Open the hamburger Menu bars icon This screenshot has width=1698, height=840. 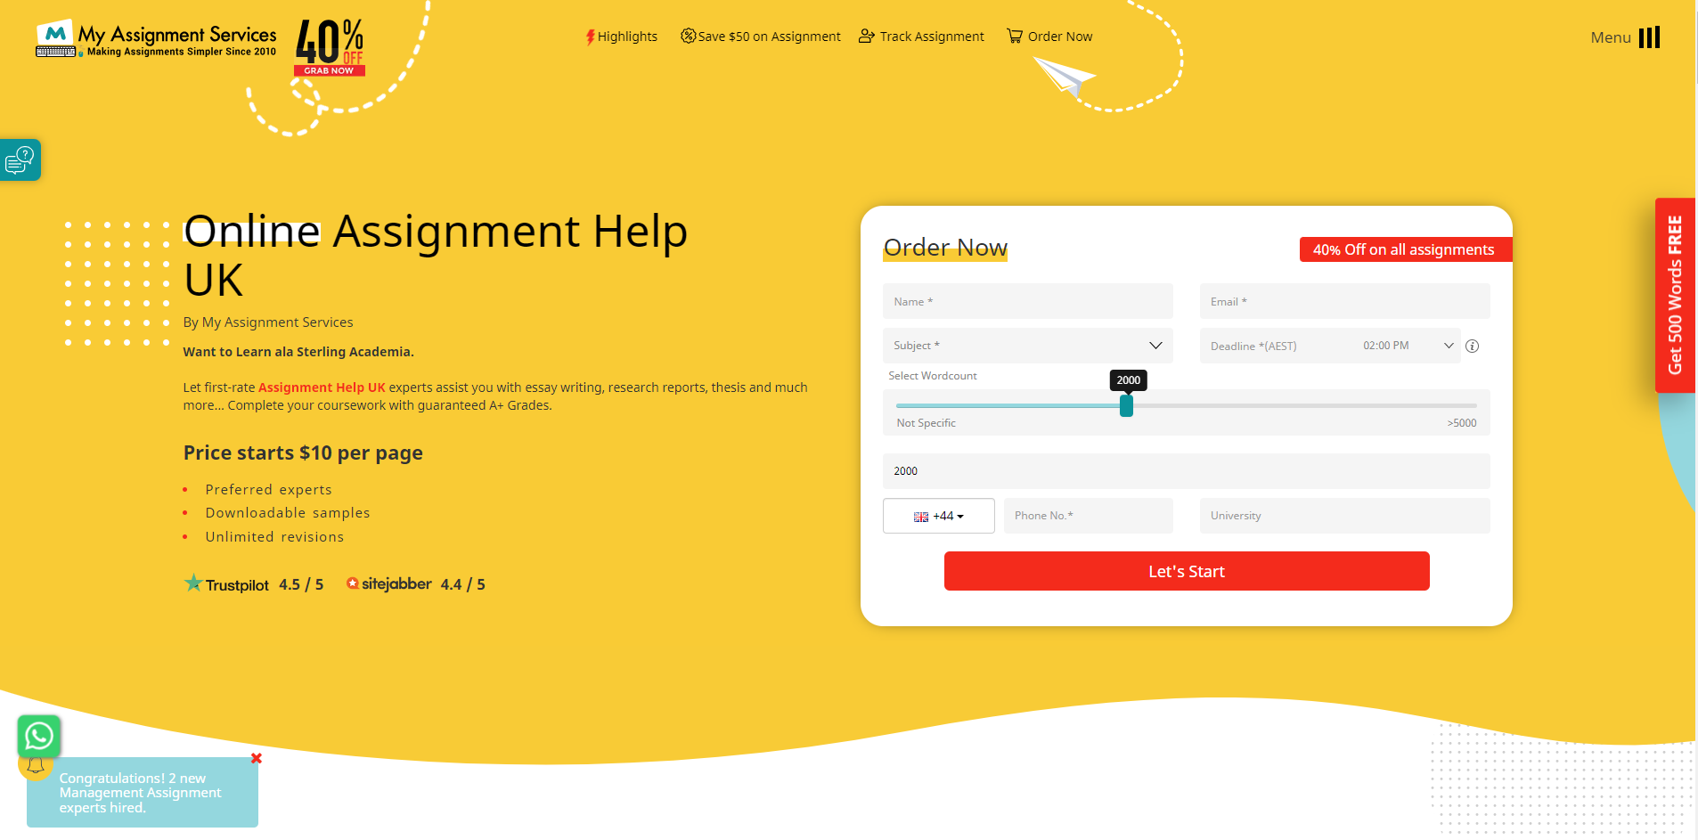click(1649, 37)
